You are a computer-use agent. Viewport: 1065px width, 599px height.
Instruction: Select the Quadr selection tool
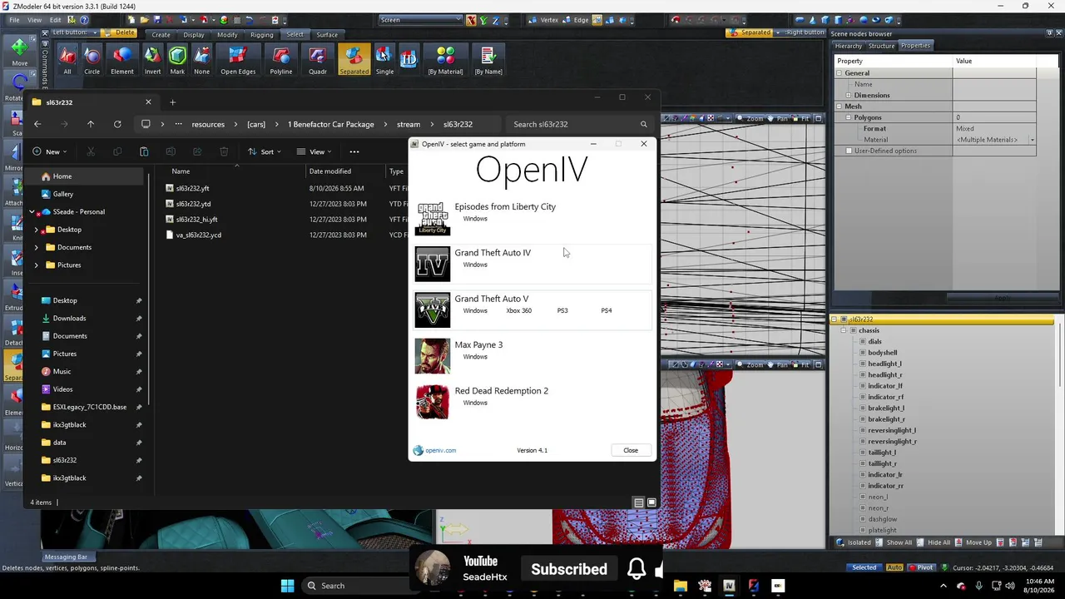(x=318, y=61)
